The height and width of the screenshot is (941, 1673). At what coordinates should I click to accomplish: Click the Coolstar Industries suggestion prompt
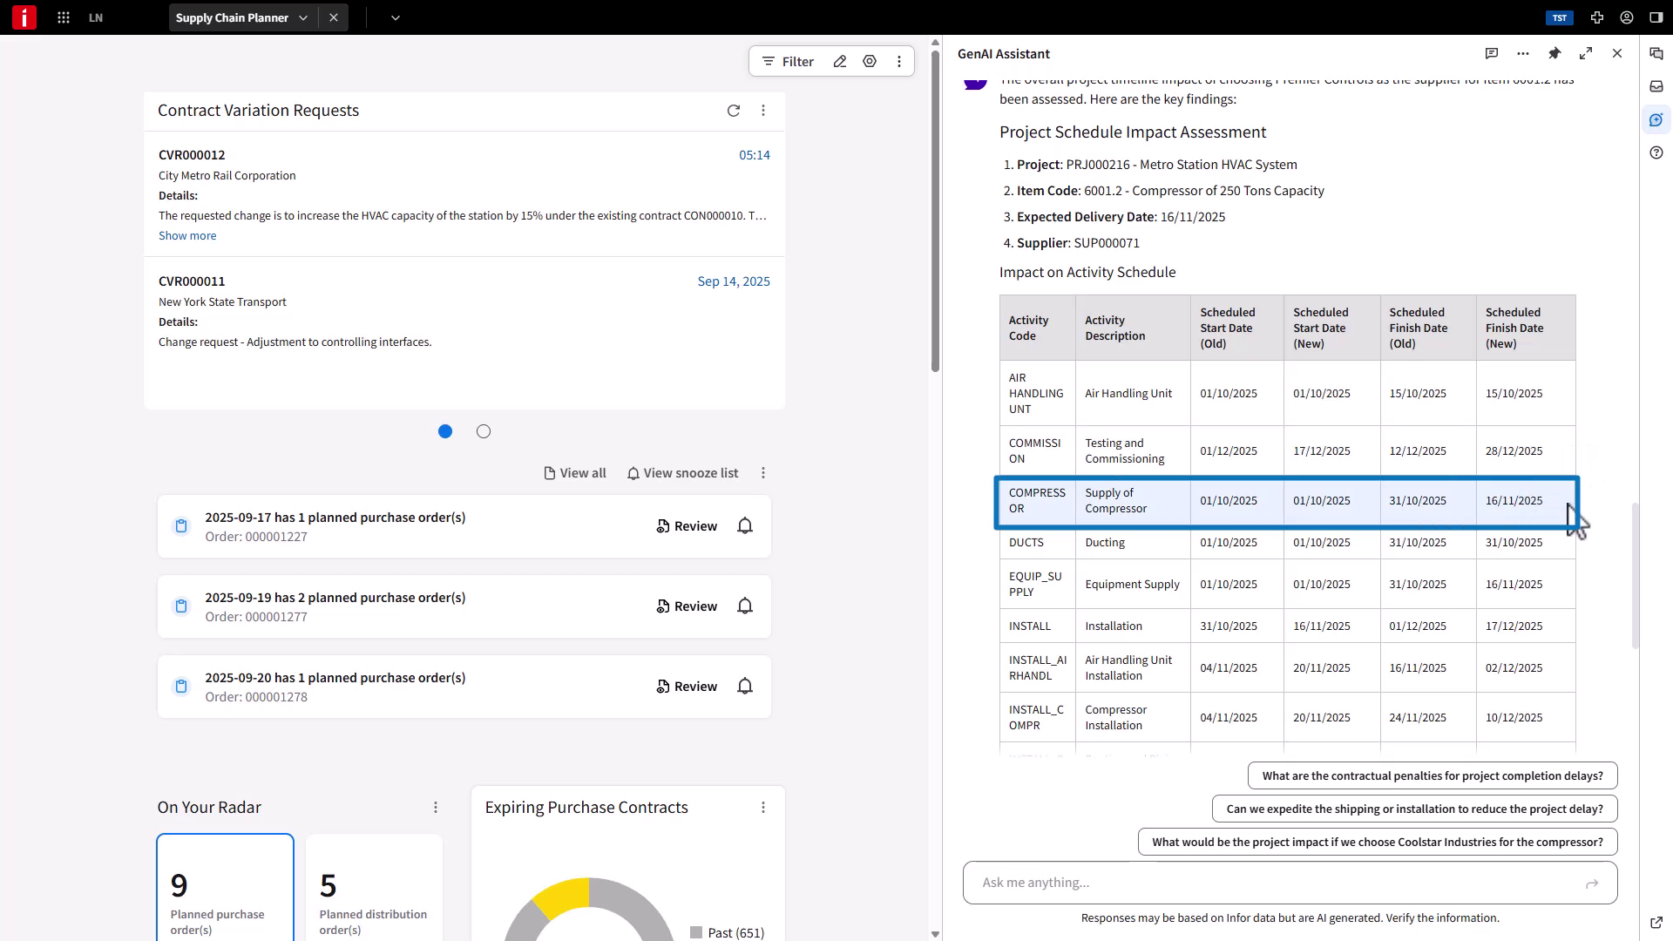point(1377,843)
